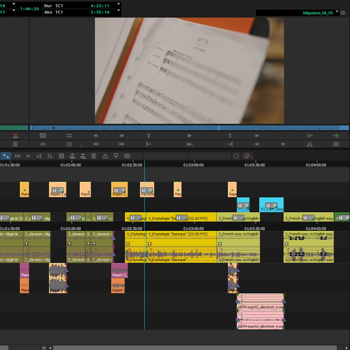
Task: Open the Séquence_2A_V3 clip name dropdown
Action: [x=337, y=11]
